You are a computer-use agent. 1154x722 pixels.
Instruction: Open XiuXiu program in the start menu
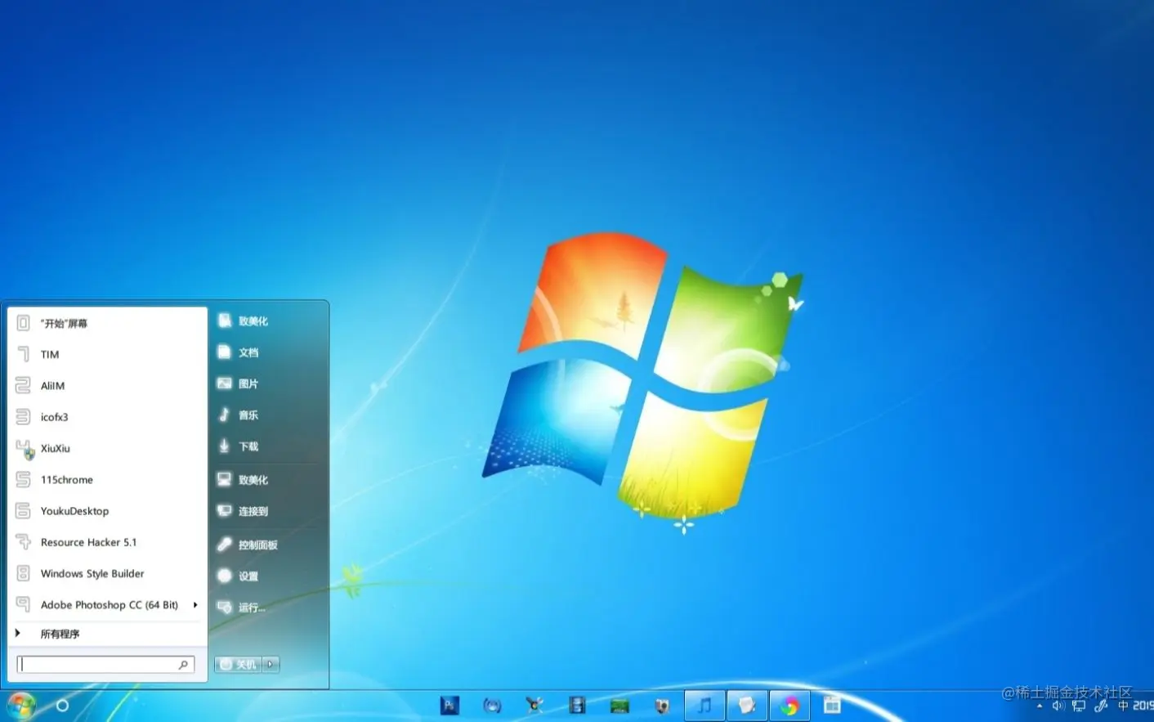107,448
